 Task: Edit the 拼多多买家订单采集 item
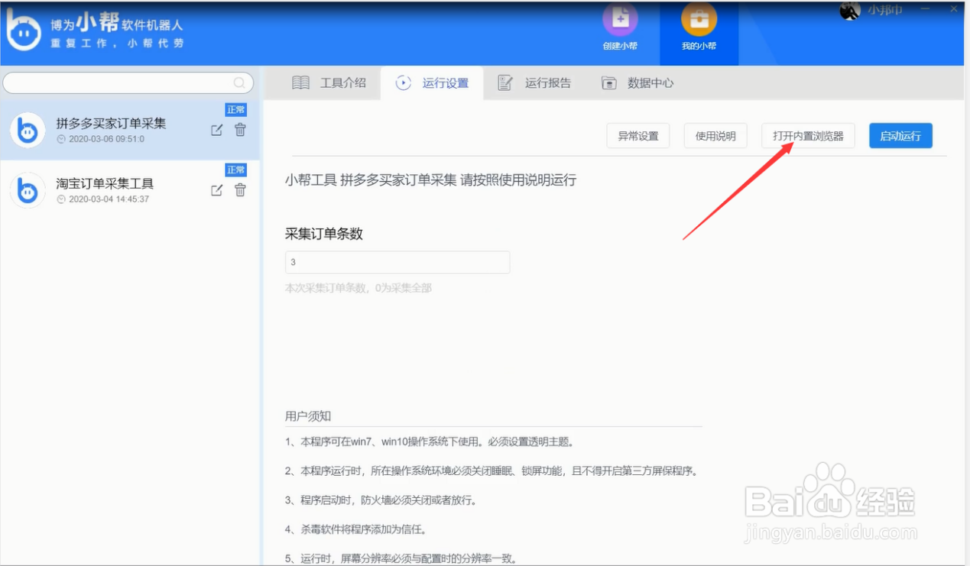[x=216, y=130]
